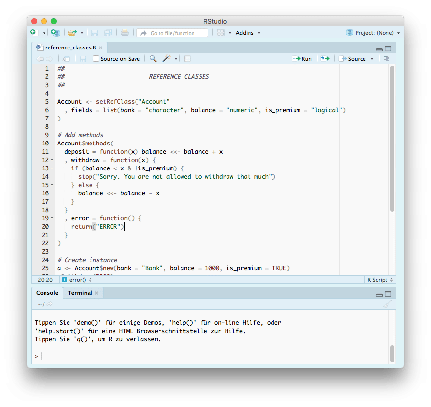The image size is (431, 407).
Task: Click the Code Tools magic wand icon
Action: point(167,58)
